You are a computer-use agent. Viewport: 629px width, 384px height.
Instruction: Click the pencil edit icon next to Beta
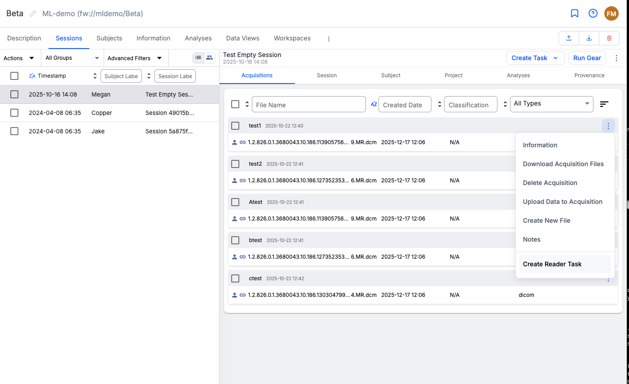(32, 13)
